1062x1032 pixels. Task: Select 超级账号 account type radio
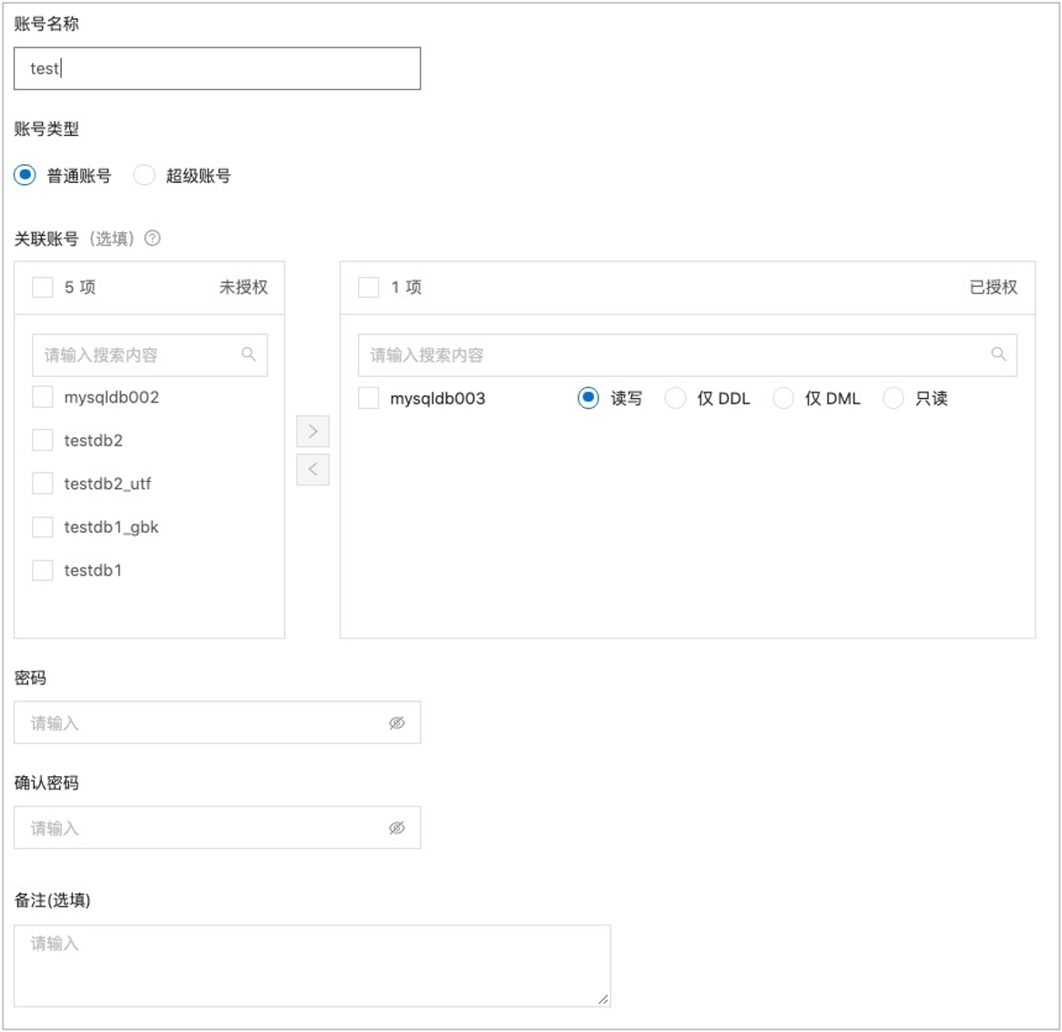[145, 175]
